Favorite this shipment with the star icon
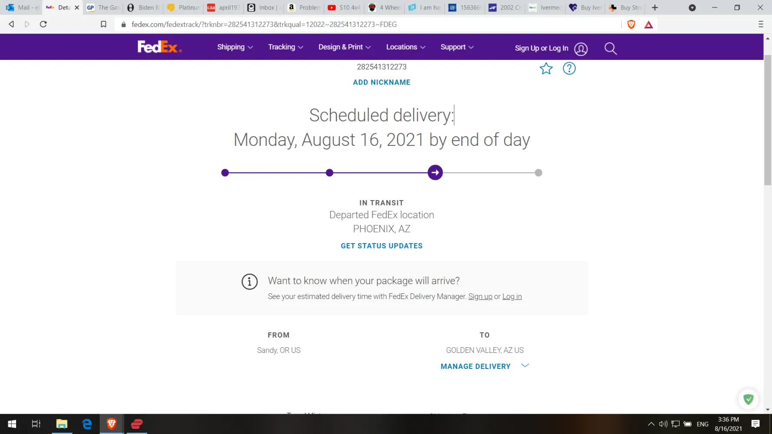Viewport: 772px width, 434px height. coord(546,69)
